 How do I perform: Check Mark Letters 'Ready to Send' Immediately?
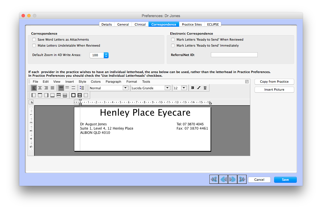[x=173, y=45]
